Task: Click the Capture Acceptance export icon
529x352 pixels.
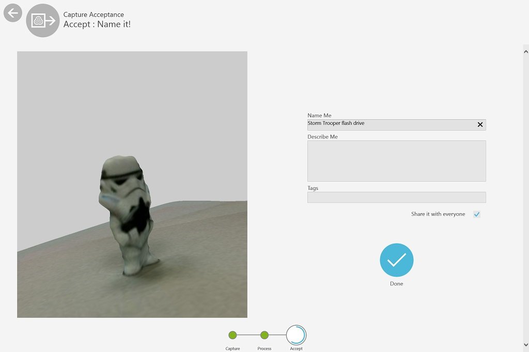Action: (x=43, y=21)
